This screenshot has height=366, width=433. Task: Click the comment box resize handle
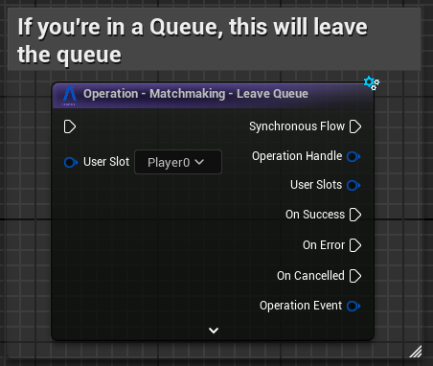[416, 352]
